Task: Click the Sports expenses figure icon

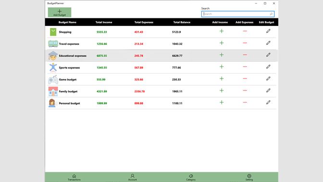Action: point(53,67)
